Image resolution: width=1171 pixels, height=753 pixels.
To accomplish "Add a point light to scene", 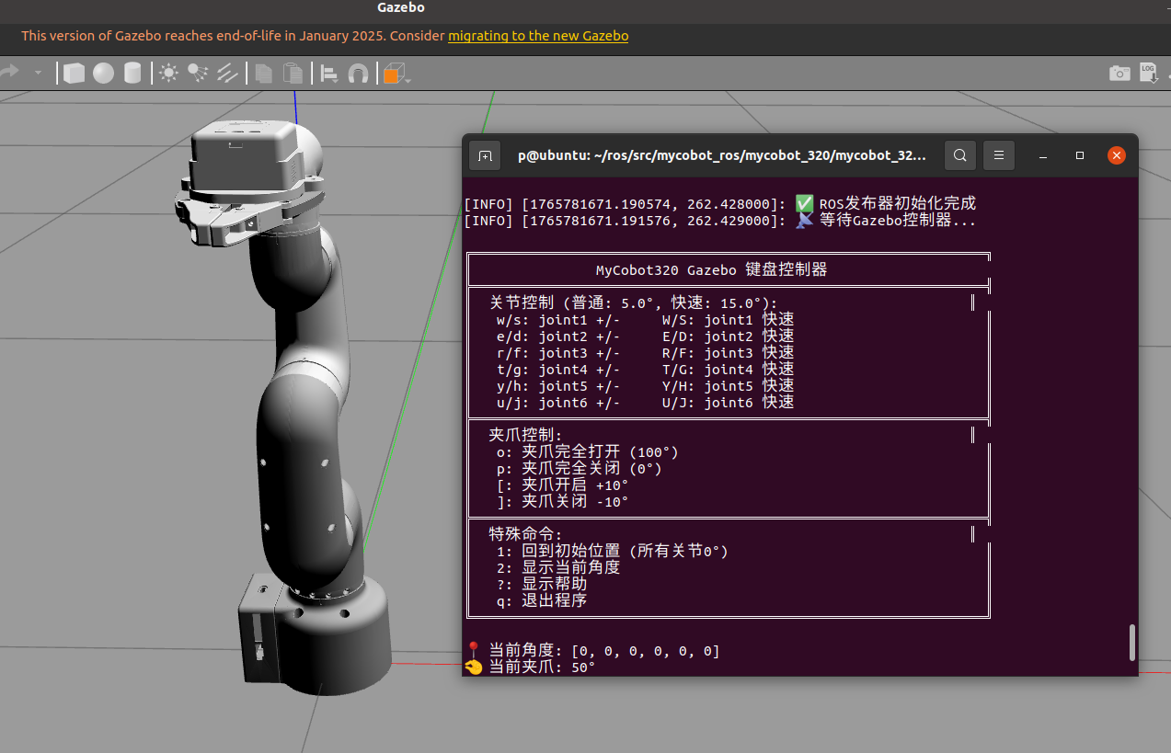I will coord(168,73).
